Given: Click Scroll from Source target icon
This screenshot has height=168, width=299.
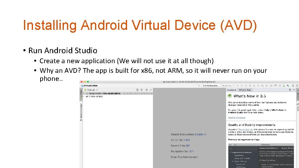Looking at the screenshot, I should (x=137, y=90).
